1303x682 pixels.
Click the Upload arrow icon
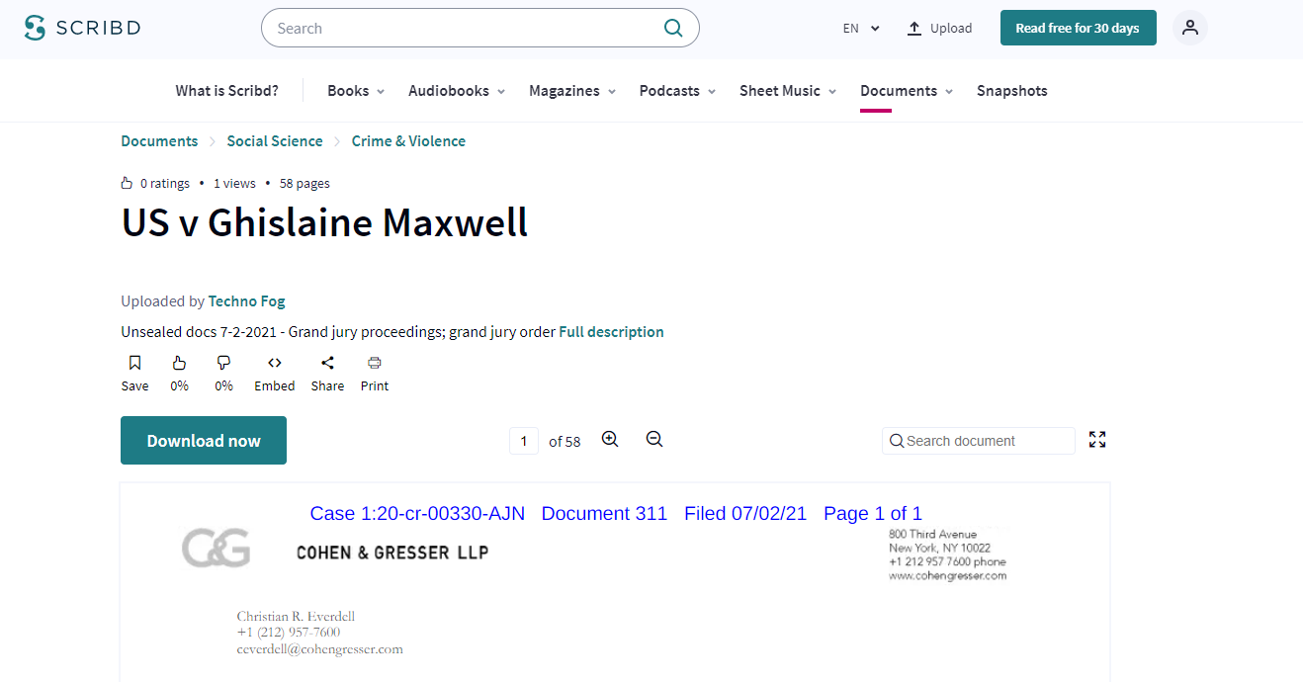coord(914,28)
